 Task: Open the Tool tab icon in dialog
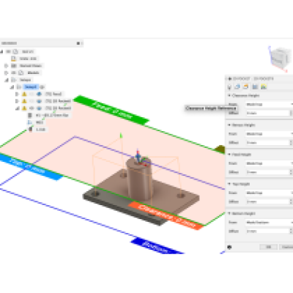click(229, 87)
